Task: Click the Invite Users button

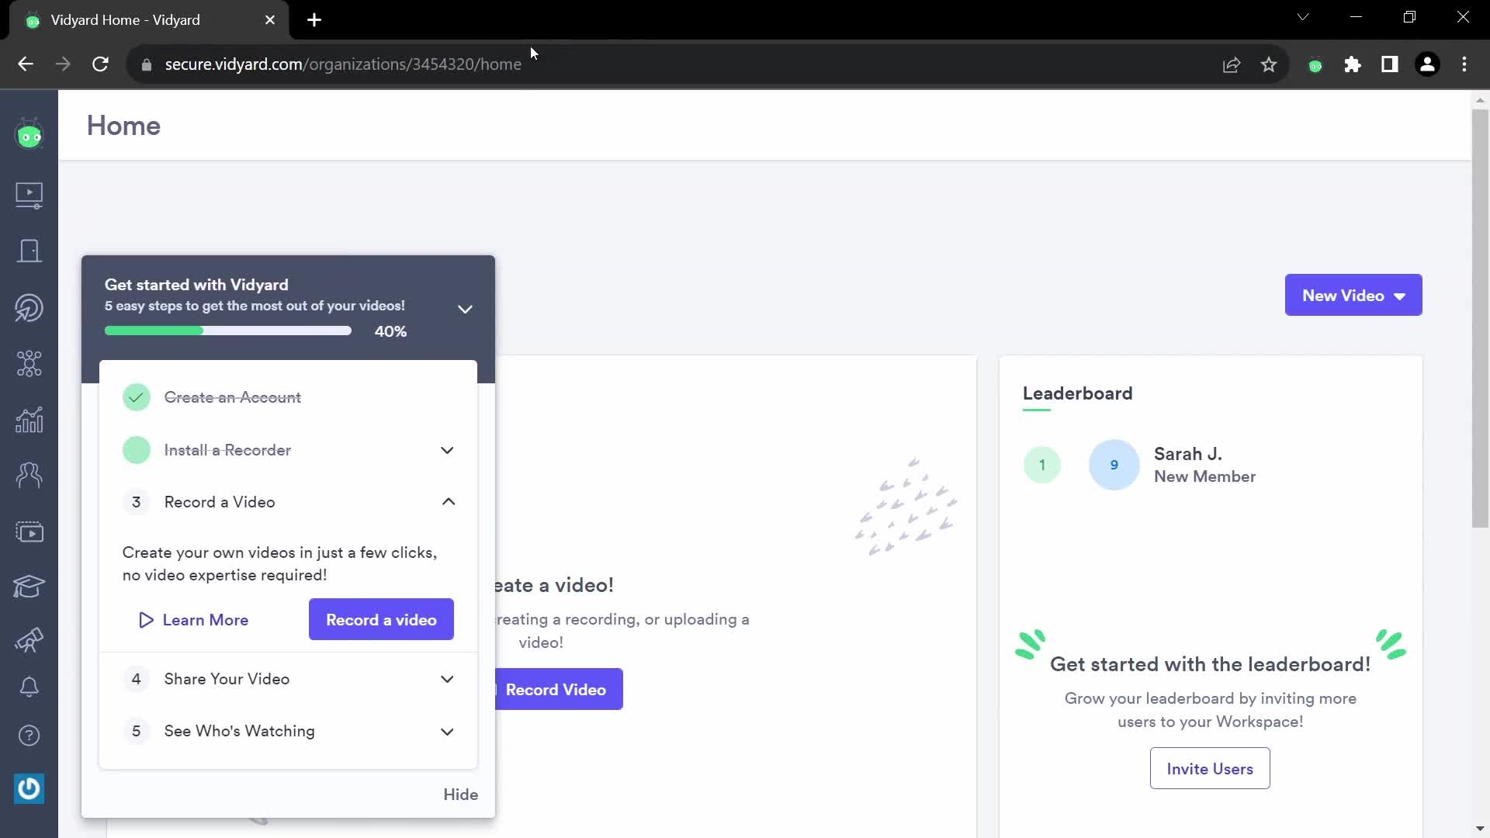Action: pos(1211,768)
